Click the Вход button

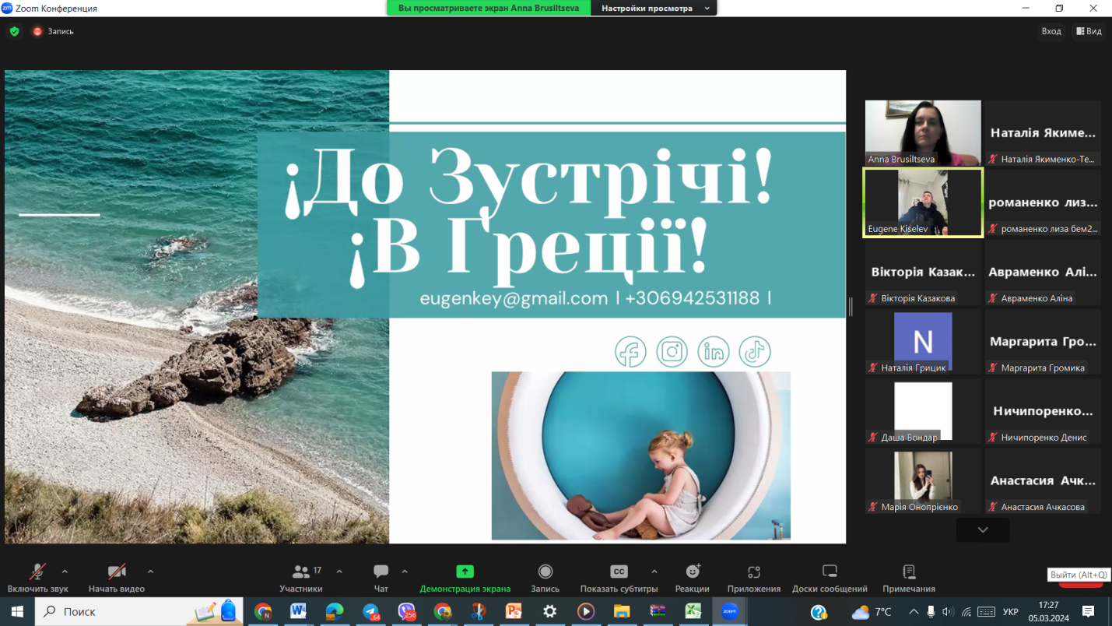pyautogui.click(x=1051, y=31)
